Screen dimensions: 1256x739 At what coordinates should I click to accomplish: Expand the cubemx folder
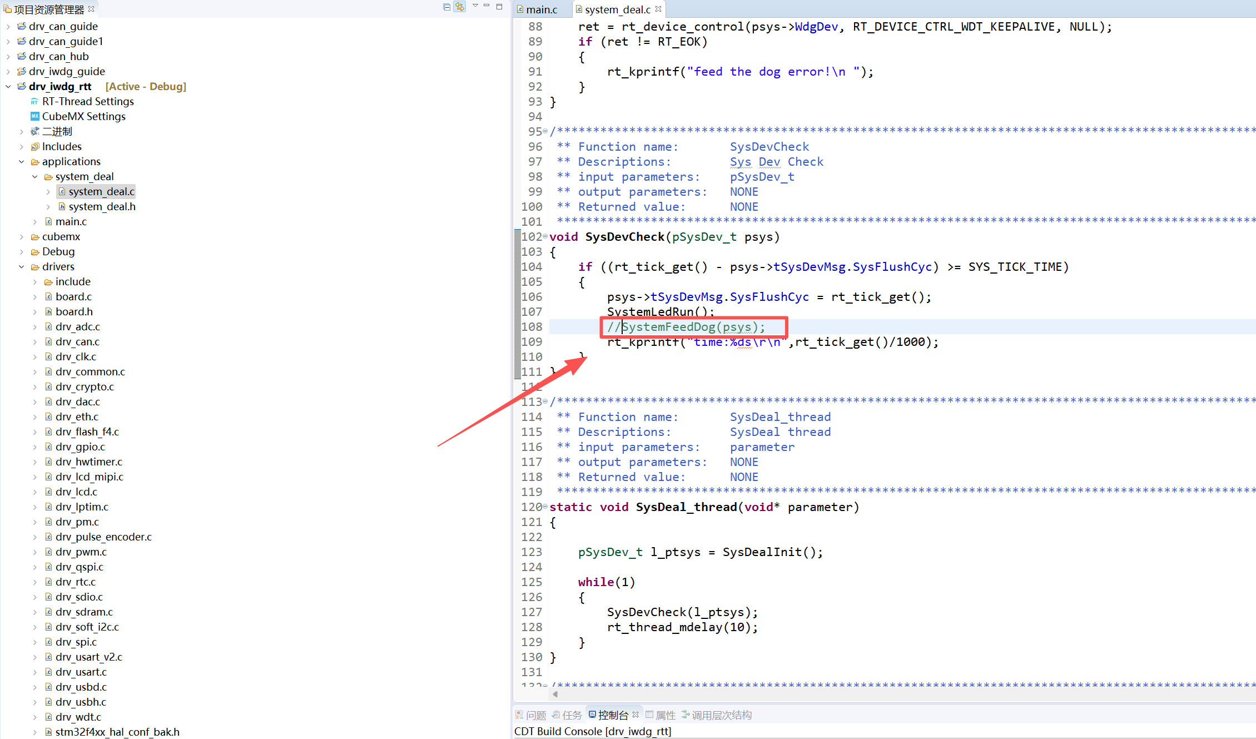coord(21,236)
